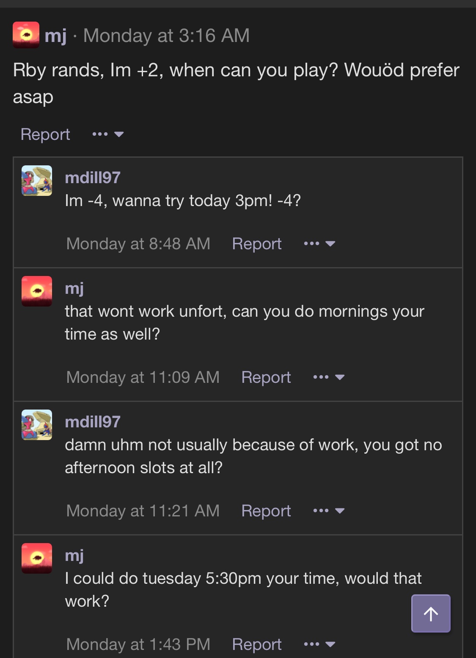The width and height of the screenshot is (476, 658).
Task: Open mdill97's profile name on the first reply
Action: [x=93, y=178]
